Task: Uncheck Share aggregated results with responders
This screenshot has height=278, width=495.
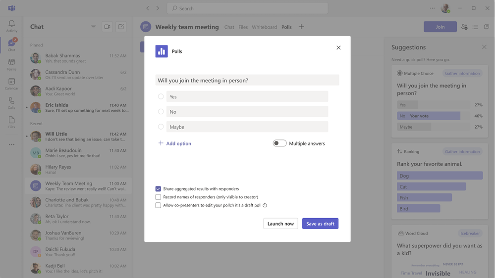Action: click(158, 189)
